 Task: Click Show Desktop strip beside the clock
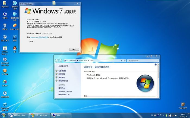pos(189,116)
